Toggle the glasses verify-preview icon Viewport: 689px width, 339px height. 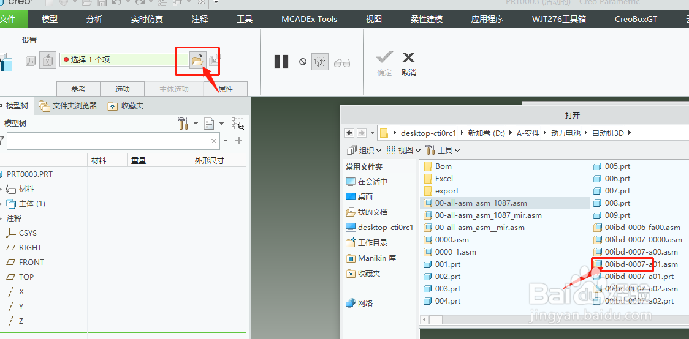(342, 62)
